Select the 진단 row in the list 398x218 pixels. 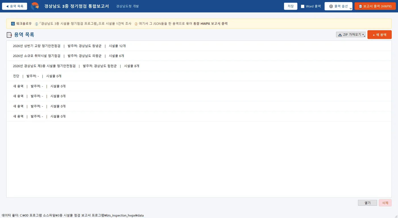pyautogui.click(x=199, y=76)
